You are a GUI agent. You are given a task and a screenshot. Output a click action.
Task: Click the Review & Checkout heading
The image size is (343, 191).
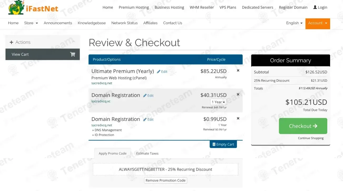tap(134, 43)
